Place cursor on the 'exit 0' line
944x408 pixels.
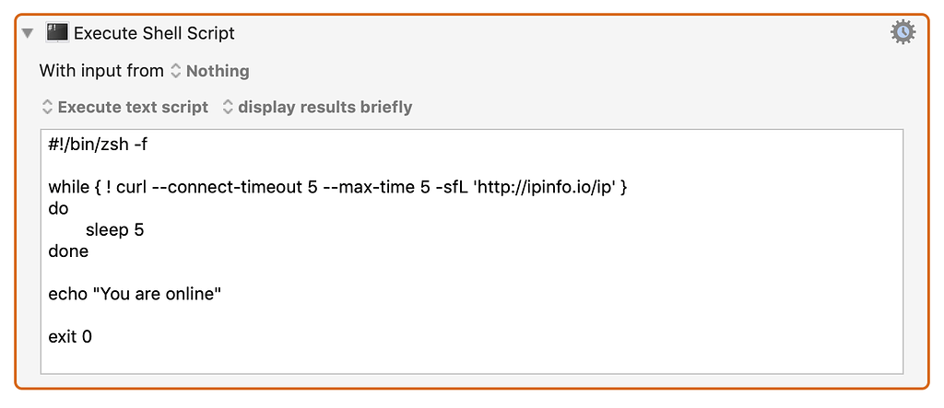(x=70, y=336)
